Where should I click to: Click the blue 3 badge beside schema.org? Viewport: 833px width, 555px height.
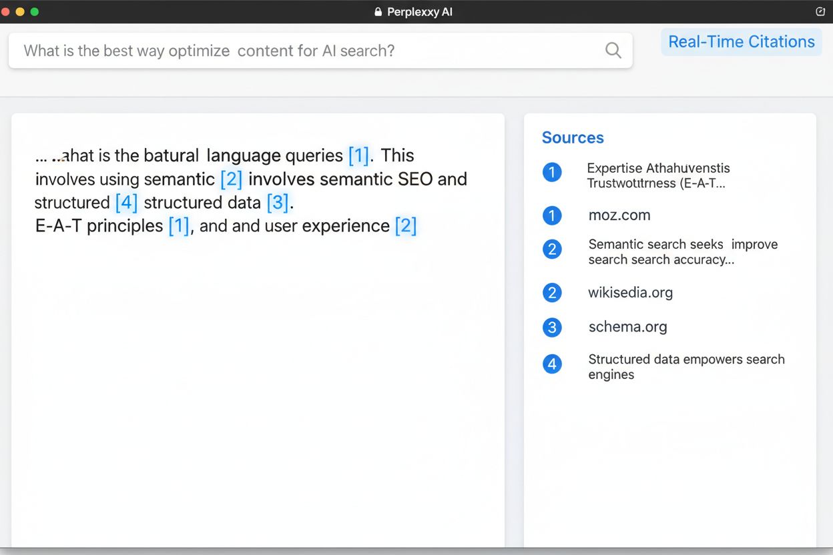[x=552, y=327]
